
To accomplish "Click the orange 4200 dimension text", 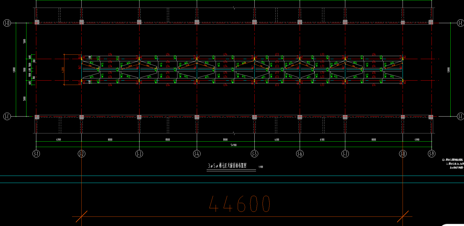I will (x=63, y=70).
